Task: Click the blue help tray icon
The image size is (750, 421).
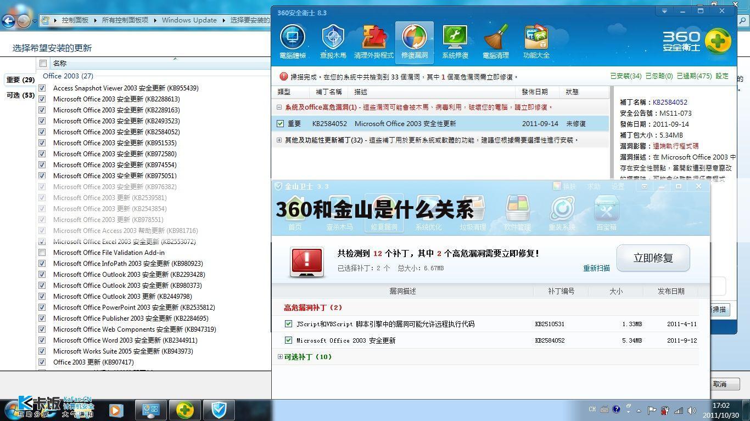Action: click(616, 409)
